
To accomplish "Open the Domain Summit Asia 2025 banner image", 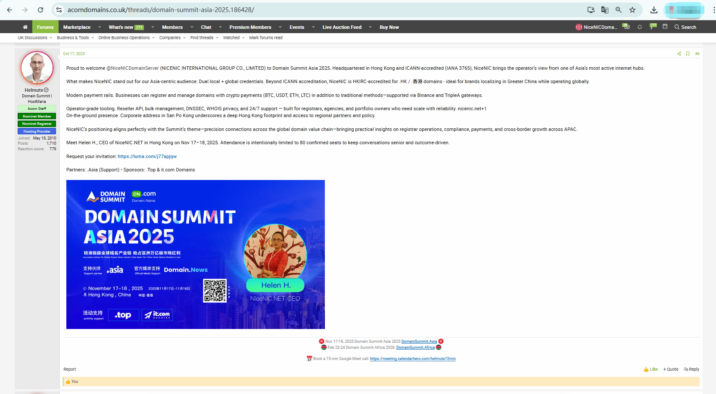I will click(x=195, y=254).
